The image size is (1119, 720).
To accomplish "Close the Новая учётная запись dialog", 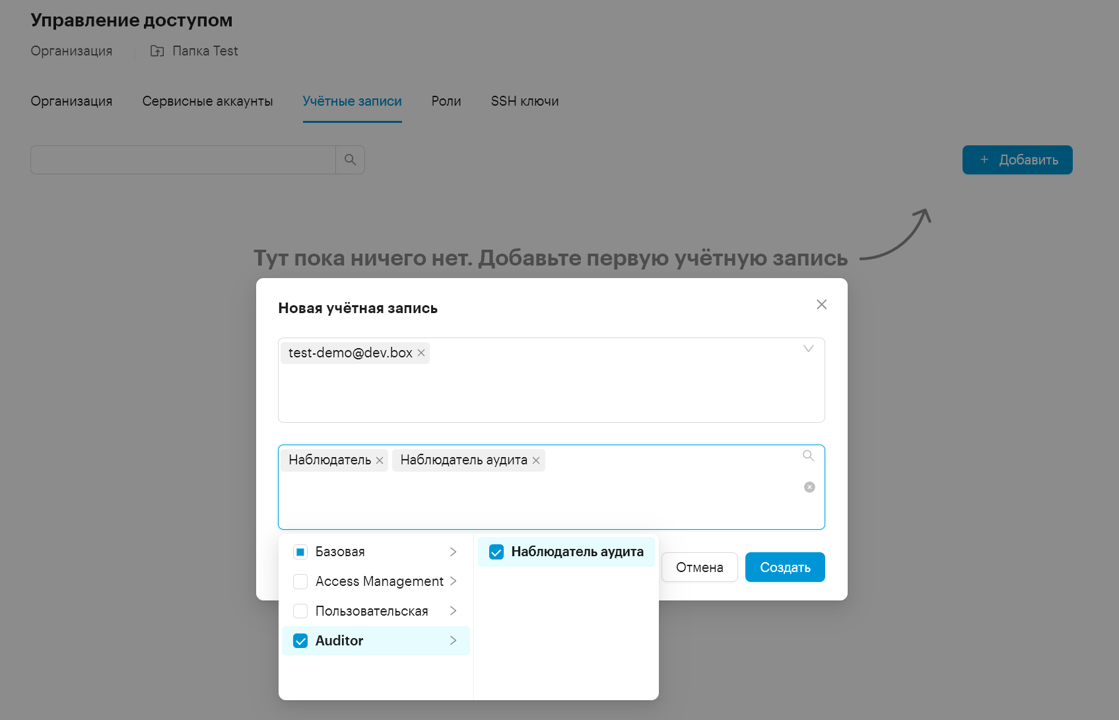I will tap(821, 305).
